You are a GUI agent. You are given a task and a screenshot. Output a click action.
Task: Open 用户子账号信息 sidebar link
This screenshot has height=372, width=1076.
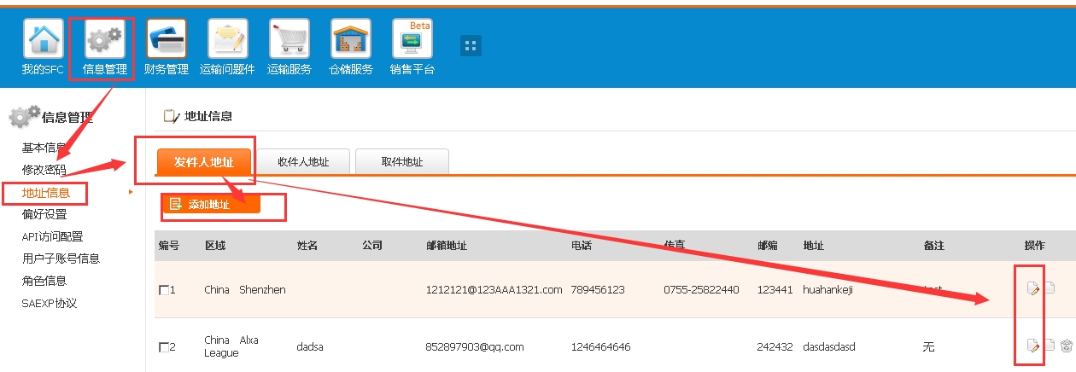click(x=61, y=259)
